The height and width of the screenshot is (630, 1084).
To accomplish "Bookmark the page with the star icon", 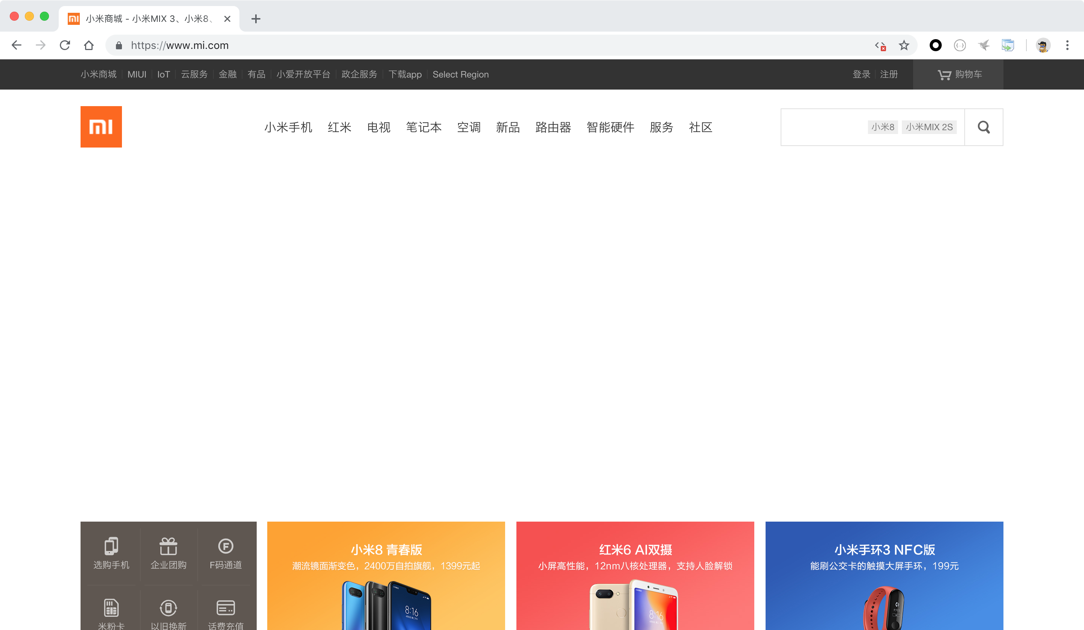I will click(904, 45).
